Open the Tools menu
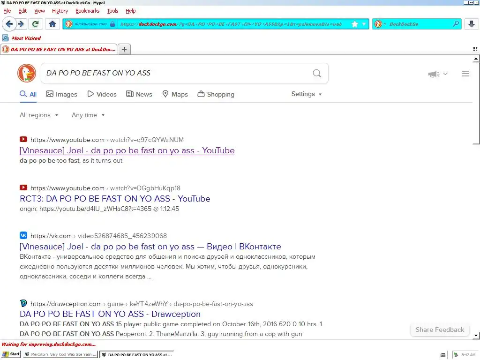The image size is (480, 360). pos(112,11)
